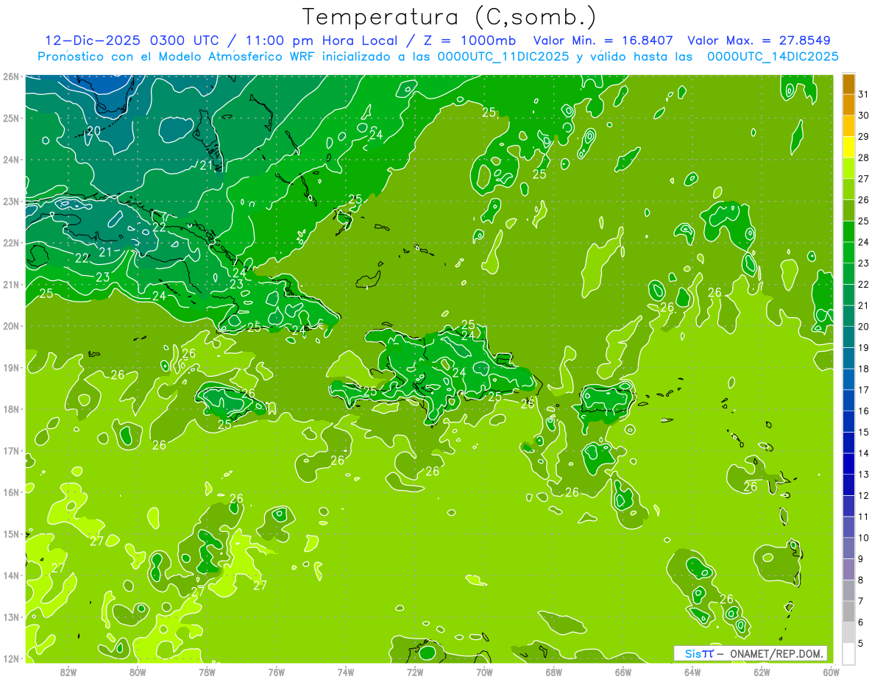Click the colorbar scale number 5
The width and height of the screenshot is (883, 682).
pyautogui.click(x=862, y=643)
